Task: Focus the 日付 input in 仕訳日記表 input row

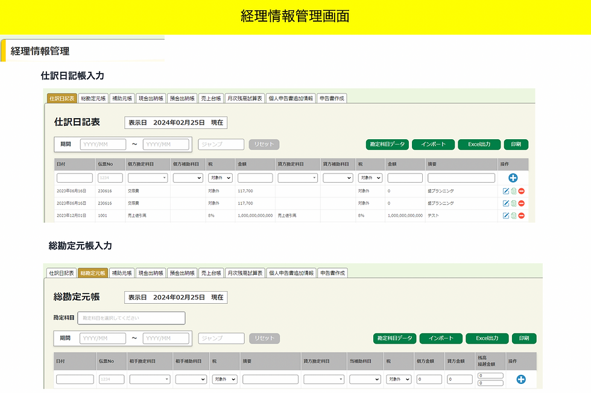Action: coord(75,178)
